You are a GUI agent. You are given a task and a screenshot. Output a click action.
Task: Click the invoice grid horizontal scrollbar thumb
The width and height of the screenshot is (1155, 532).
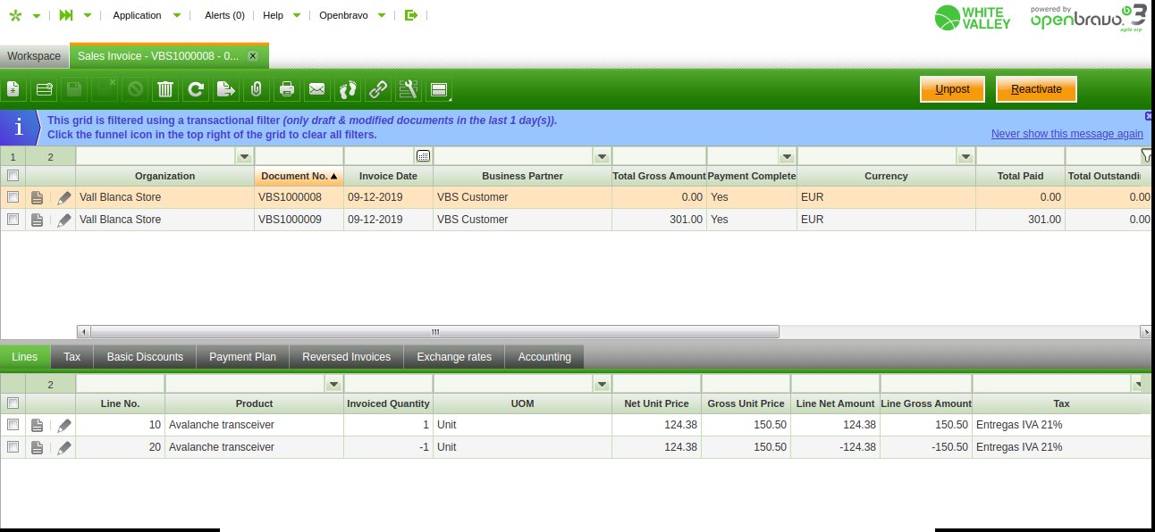pyautogui.click(x=434, y=331)
